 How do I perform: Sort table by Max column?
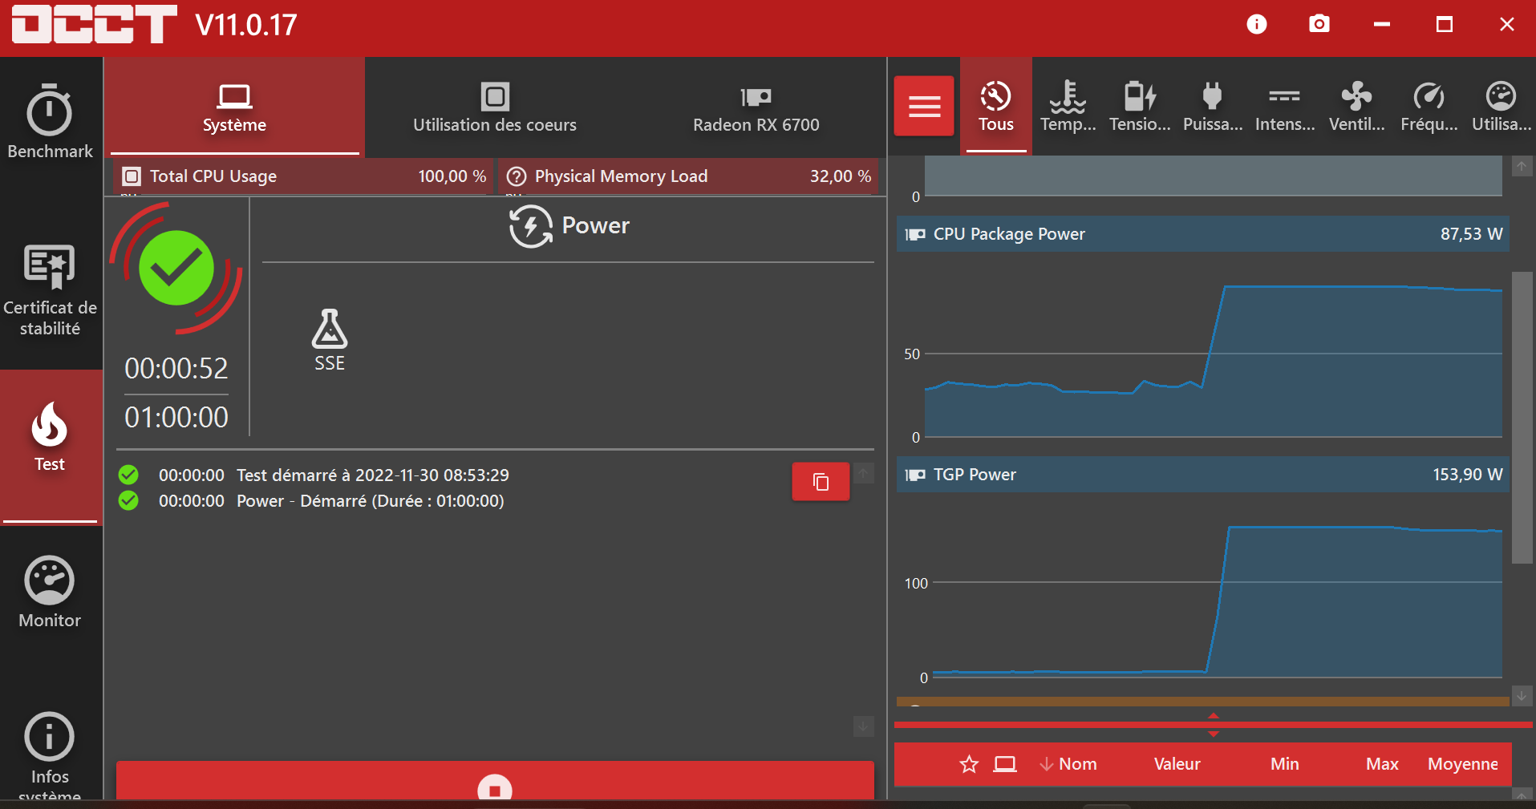coord(1382,764)
